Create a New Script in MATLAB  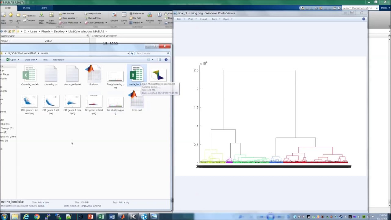pos(3,18)
